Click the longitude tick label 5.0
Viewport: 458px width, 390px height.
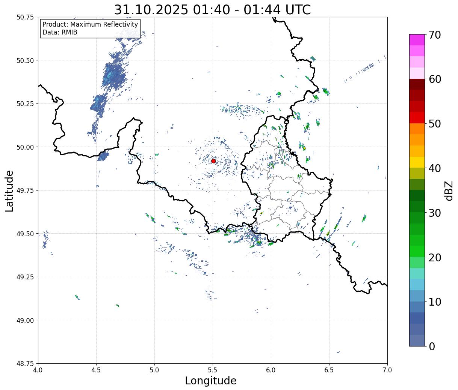(154, 370)
